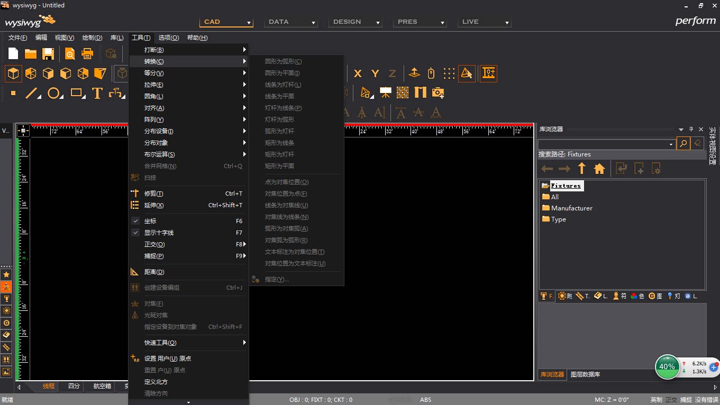Click the library up arrow icon
Viewport: 720px width, 405px height.
pos(582,169)
